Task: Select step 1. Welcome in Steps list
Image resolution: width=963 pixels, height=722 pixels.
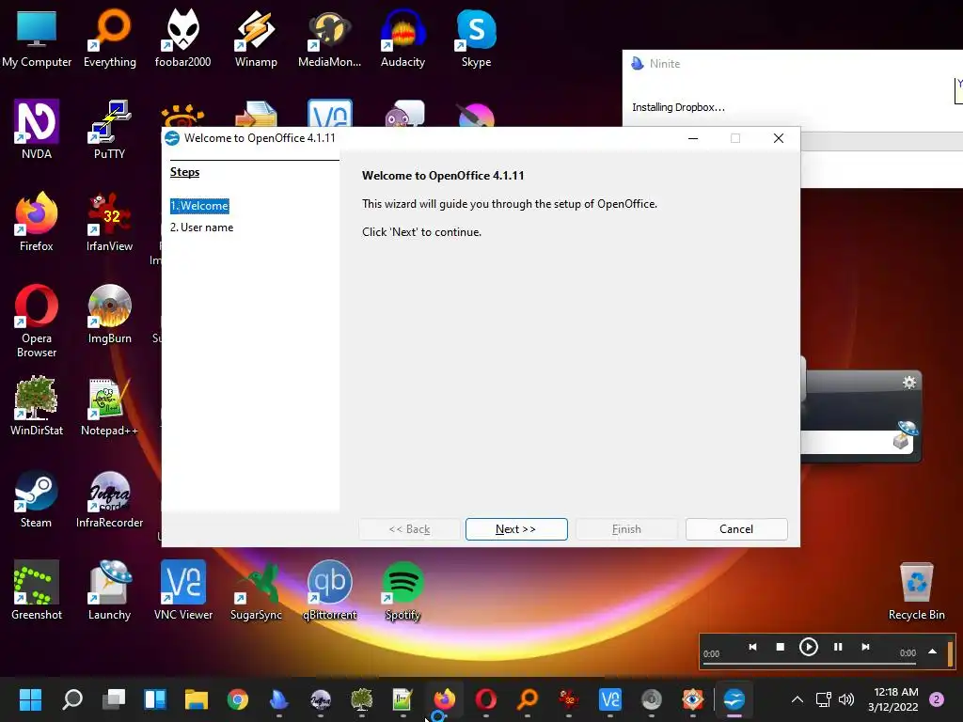Action: click(199, 206)
